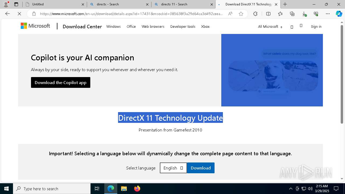
Task: Open the Office menu link
Action: (x=131, y=26)
